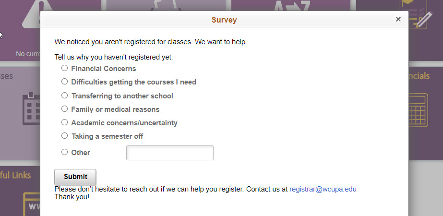Pick Family or medical reasons
The height and width of the screenshot is (216, 443).
pyautogui.click(x=65, y=109)
